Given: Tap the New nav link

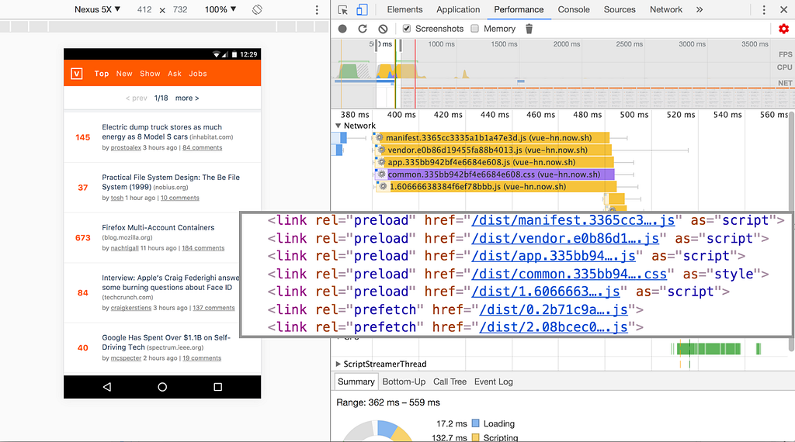Looking at the screenshot, I should tap(124, 74).
